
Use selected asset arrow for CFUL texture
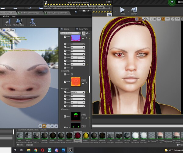pyautogui.click(x=83, y=118)
